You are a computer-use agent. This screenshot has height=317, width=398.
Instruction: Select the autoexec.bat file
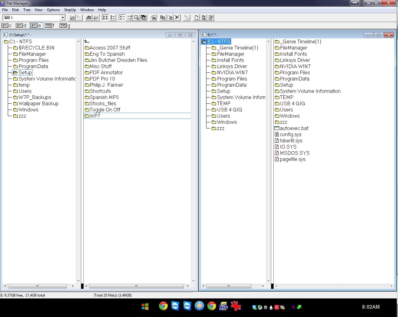coord(292,128)
